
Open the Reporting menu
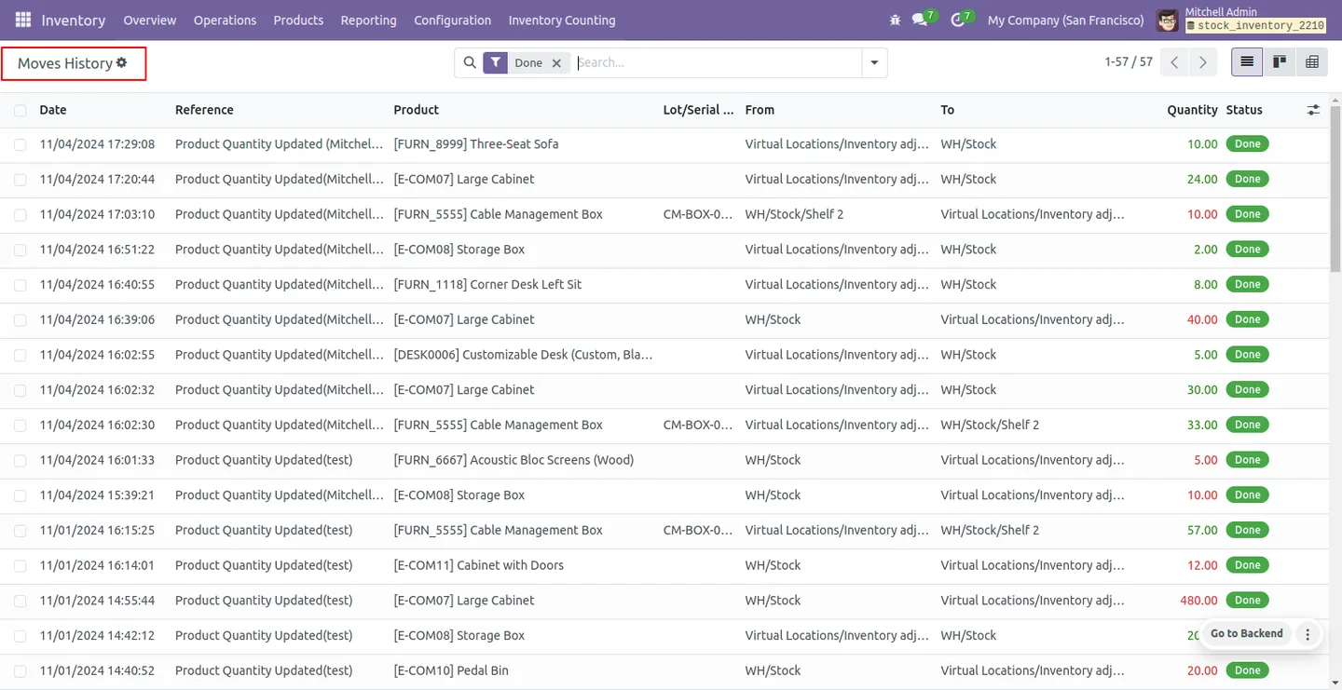[368, 20]
